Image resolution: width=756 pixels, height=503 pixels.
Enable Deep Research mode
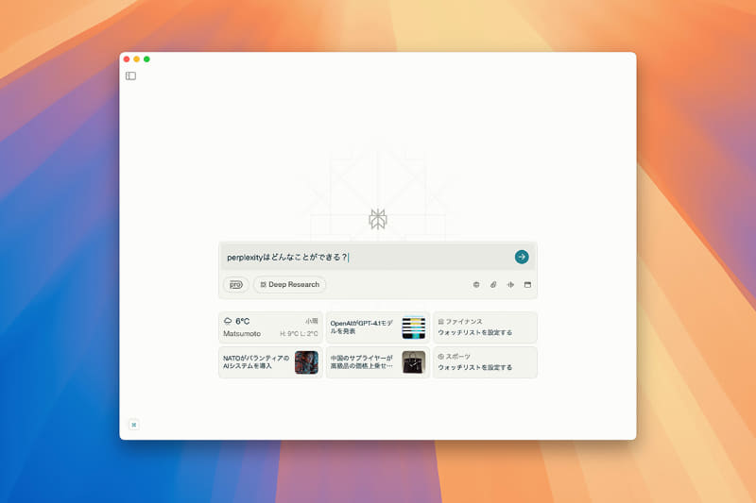pyautogui.click(x=290, y=284)
